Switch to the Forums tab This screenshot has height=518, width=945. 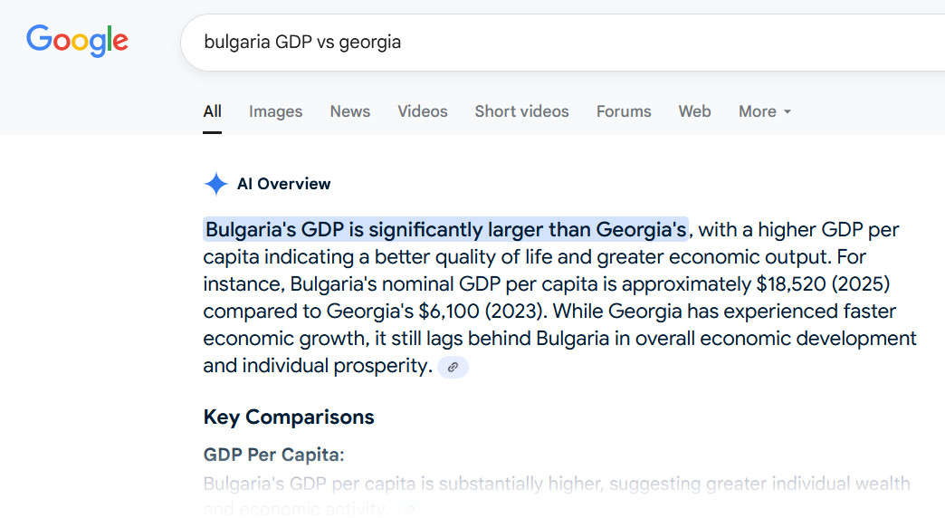point(624,111)
